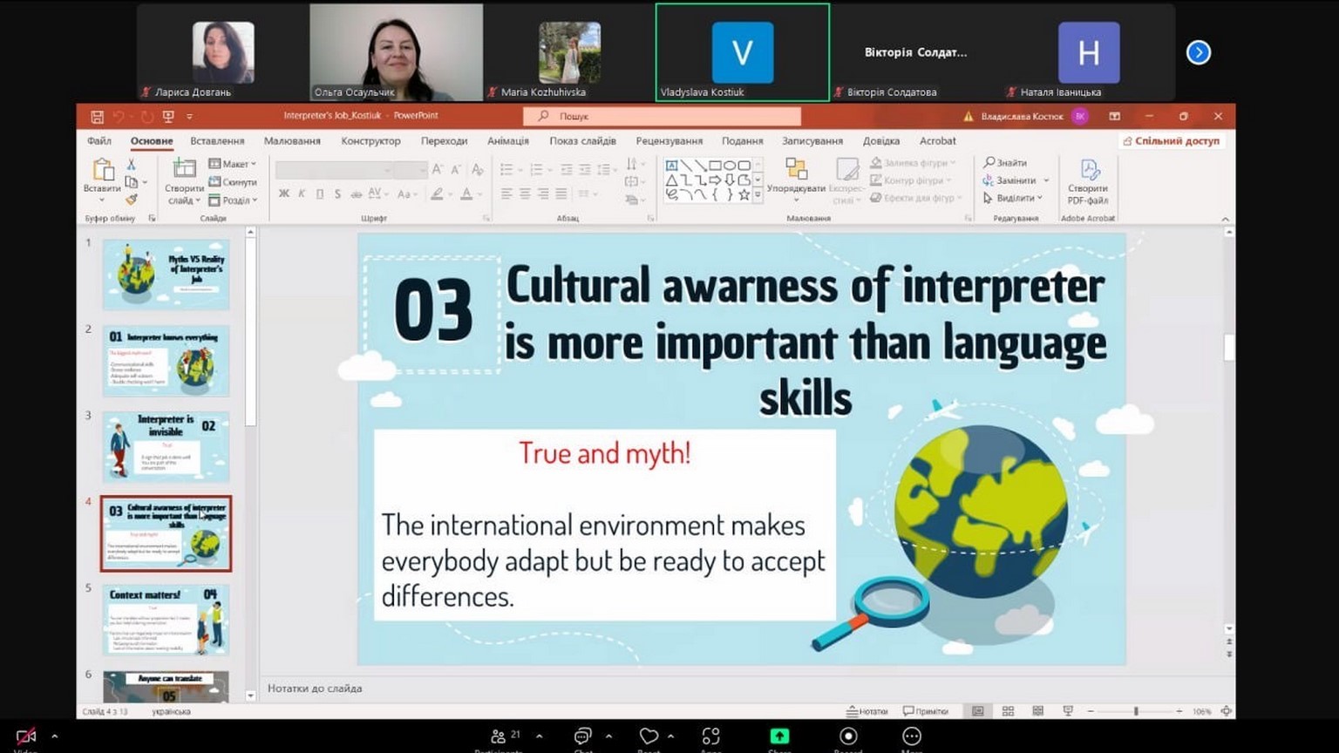
Task: Click the Cut scissors icon
Action: coord(132,164)
